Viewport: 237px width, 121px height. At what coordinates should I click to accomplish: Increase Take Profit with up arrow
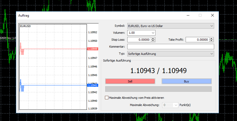pos(211,39)
